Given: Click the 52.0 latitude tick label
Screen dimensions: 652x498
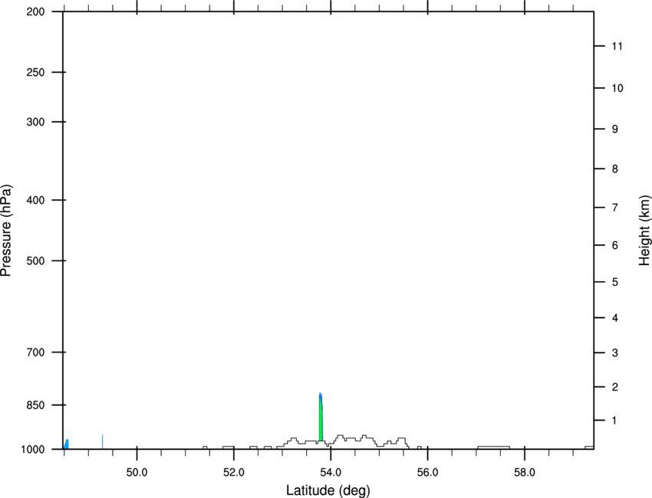Looking at the screenshot, I should (x=234, y=473).
